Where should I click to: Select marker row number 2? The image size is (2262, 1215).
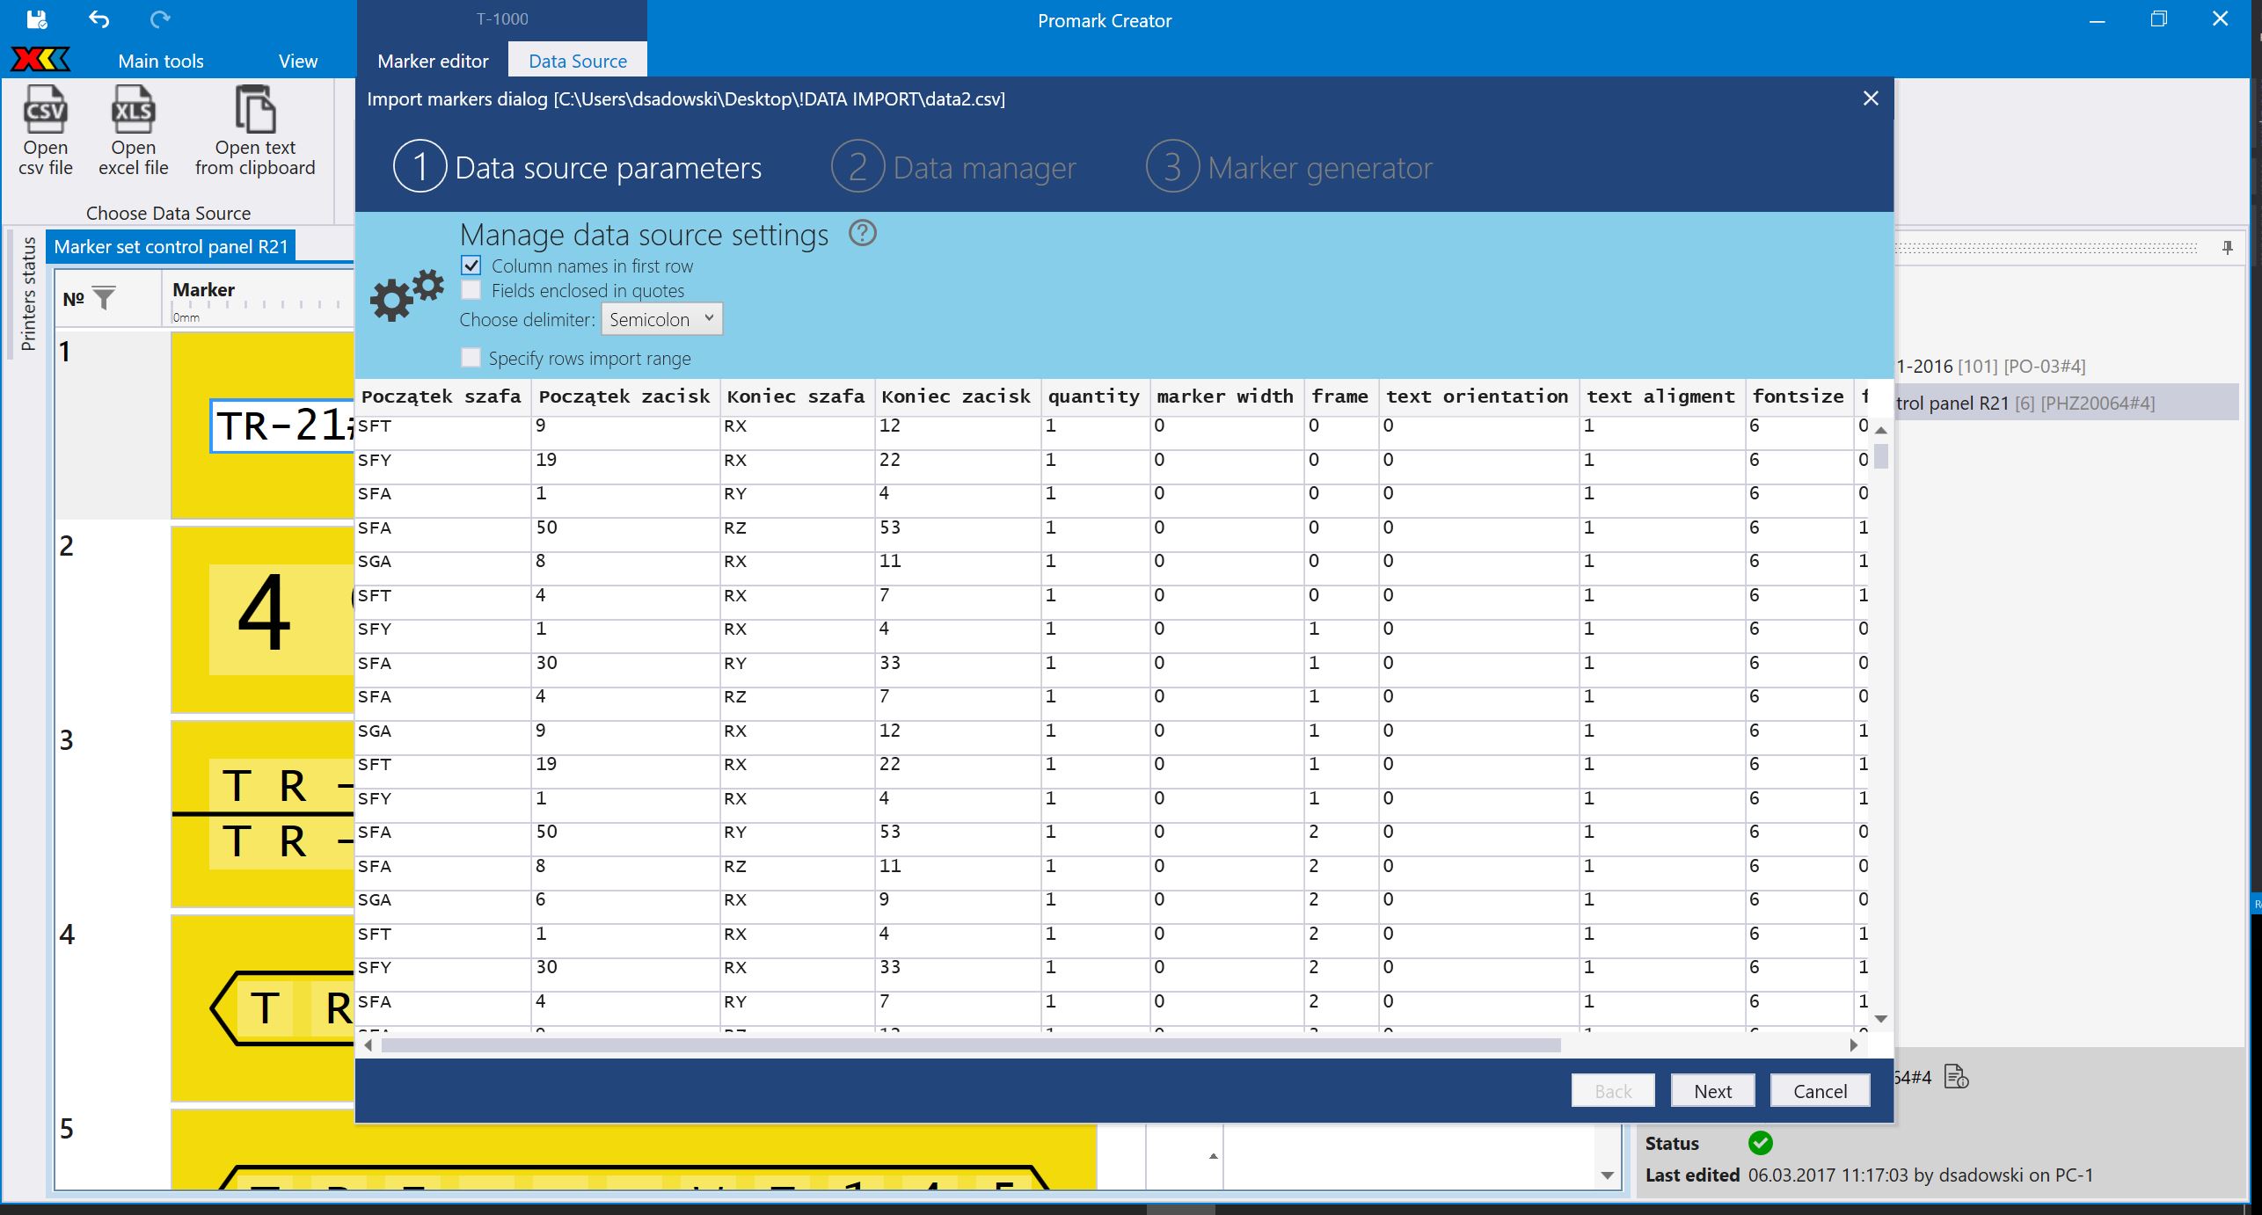click(x=67, y=546)
